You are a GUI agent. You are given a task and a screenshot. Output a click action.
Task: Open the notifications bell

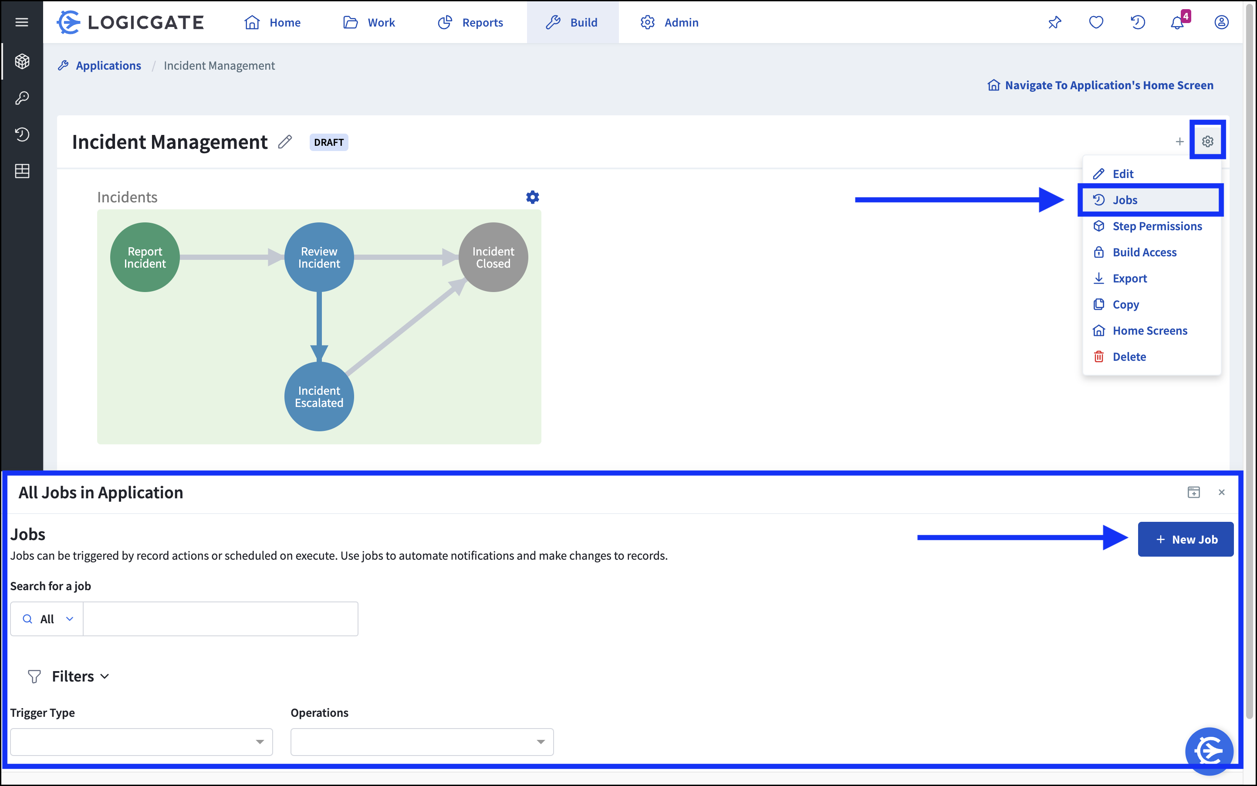pyautogui.click(x=1177, y=22)
